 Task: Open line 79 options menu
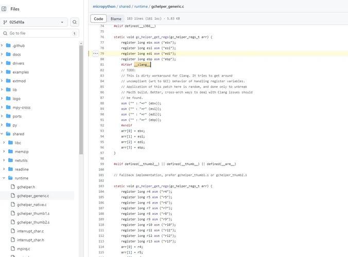[x=95, y=53]
